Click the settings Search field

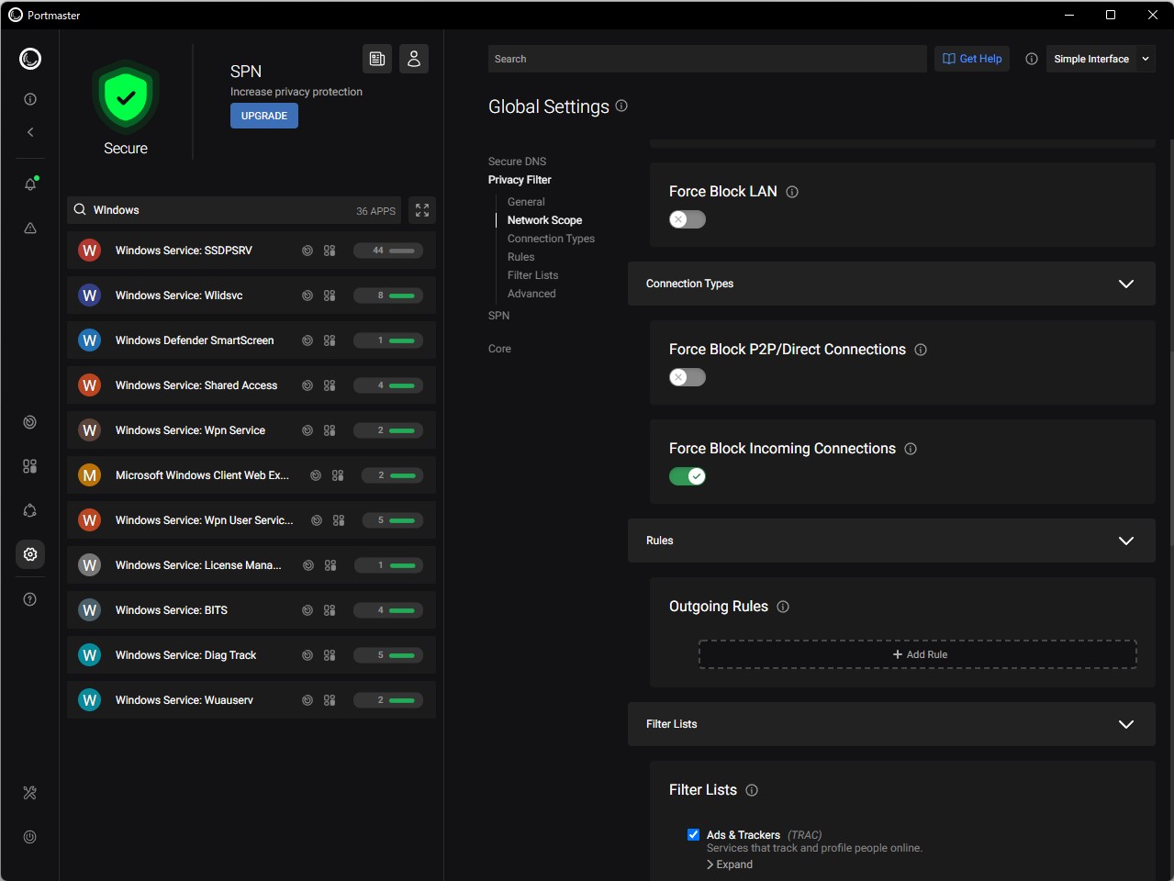(707, 59)
